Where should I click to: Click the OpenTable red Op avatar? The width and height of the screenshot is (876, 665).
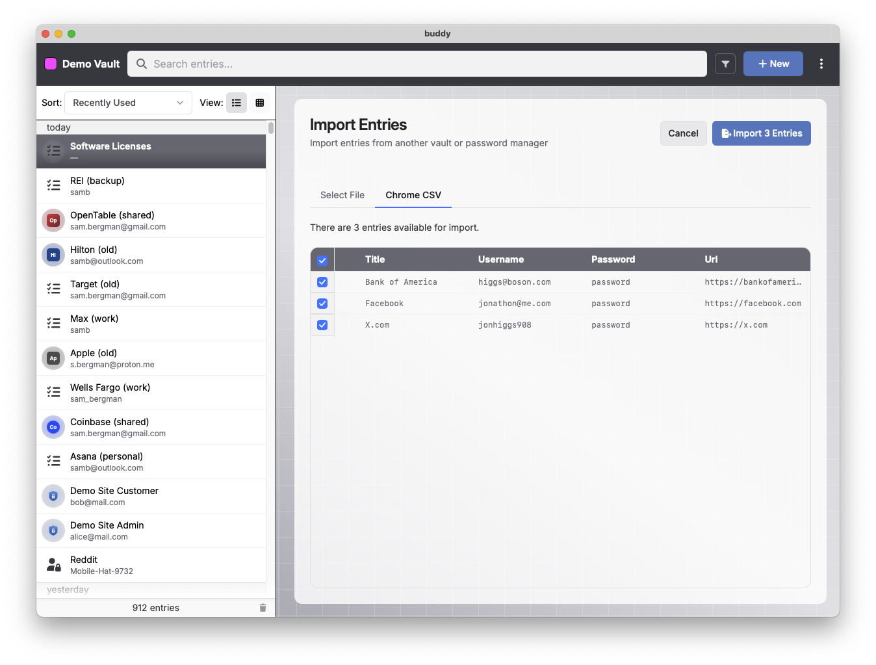53,220
